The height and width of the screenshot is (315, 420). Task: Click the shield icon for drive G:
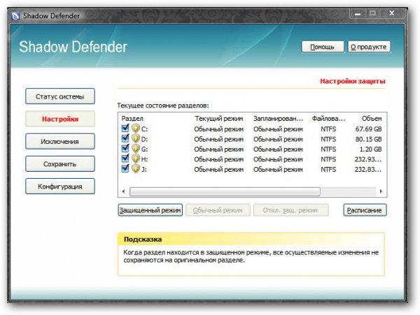point(136,149)
